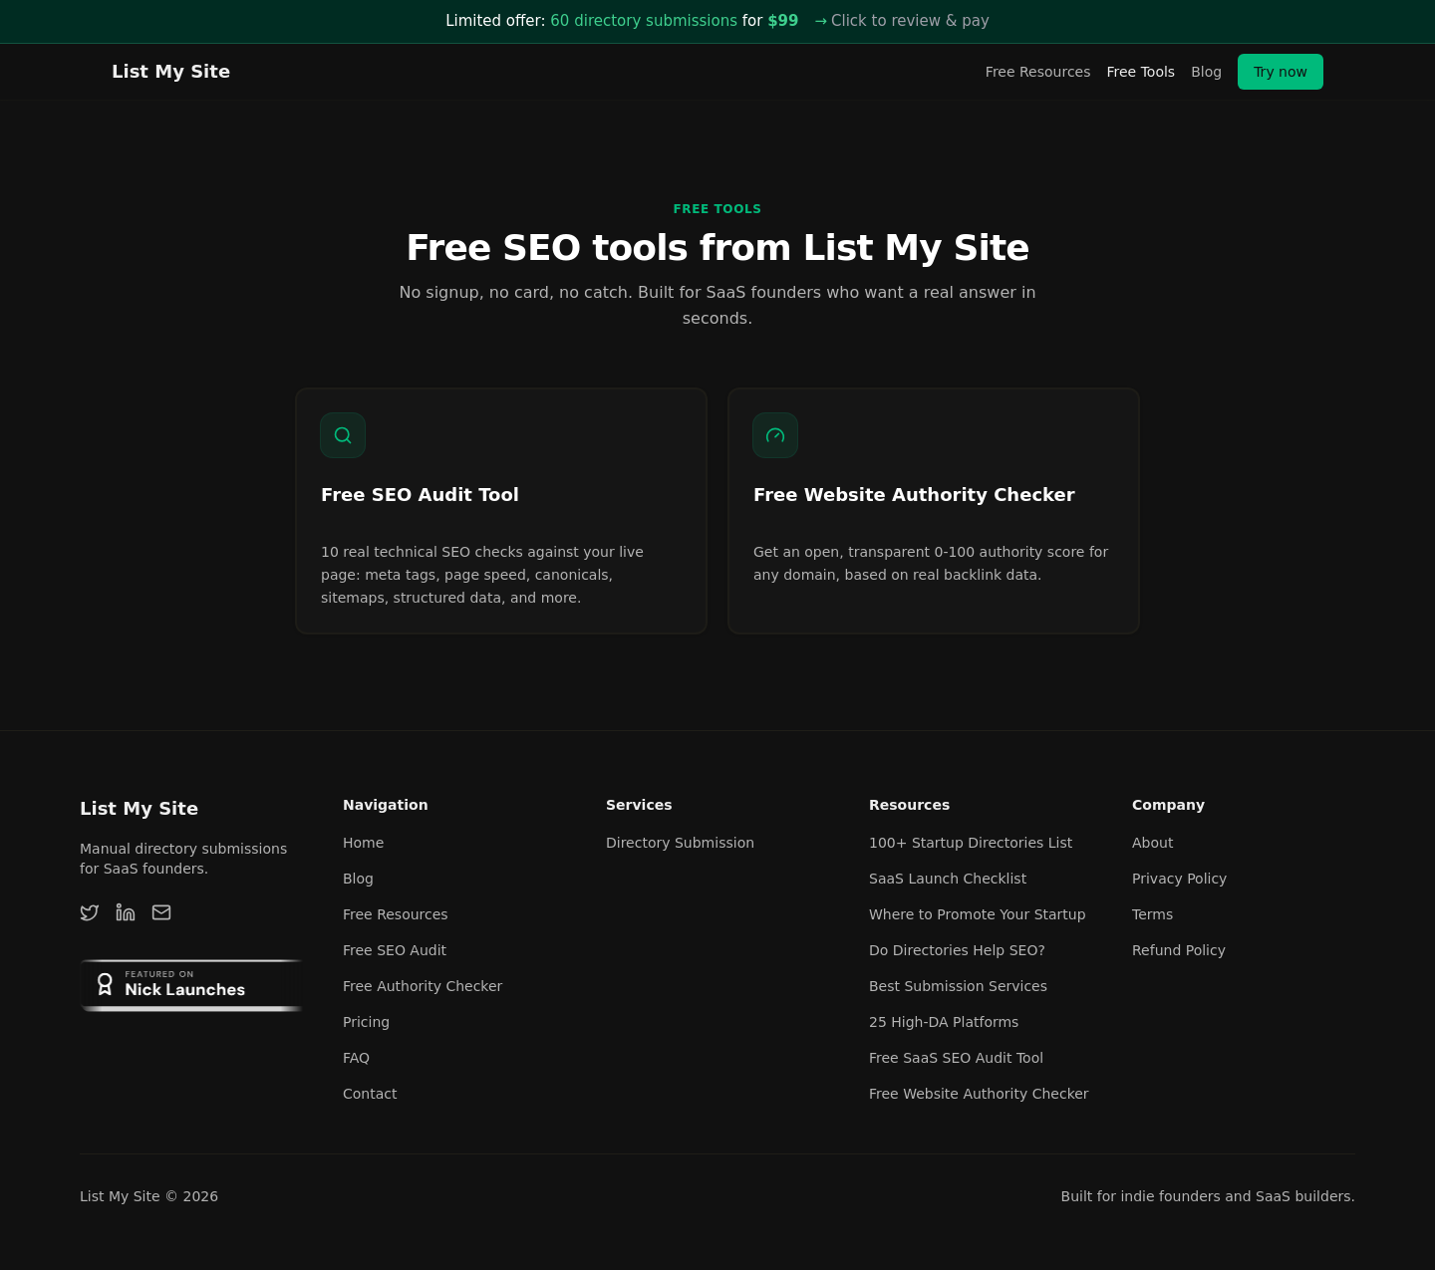The image size is (1435, 1270).
Task: Open Privacy Policy link
Action: [x=1179, y=879]
